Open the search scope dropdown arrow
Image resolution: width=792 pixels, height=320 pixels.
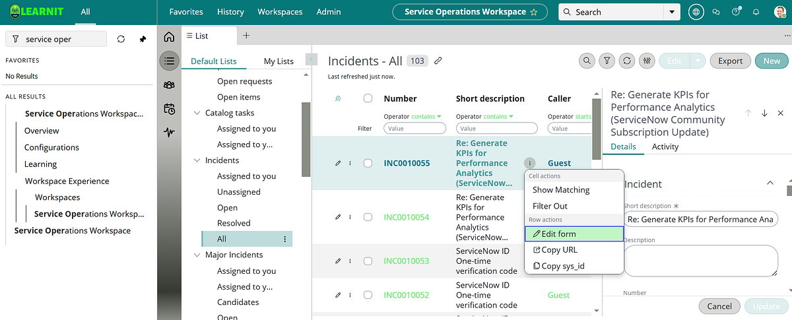pos(672,12)
